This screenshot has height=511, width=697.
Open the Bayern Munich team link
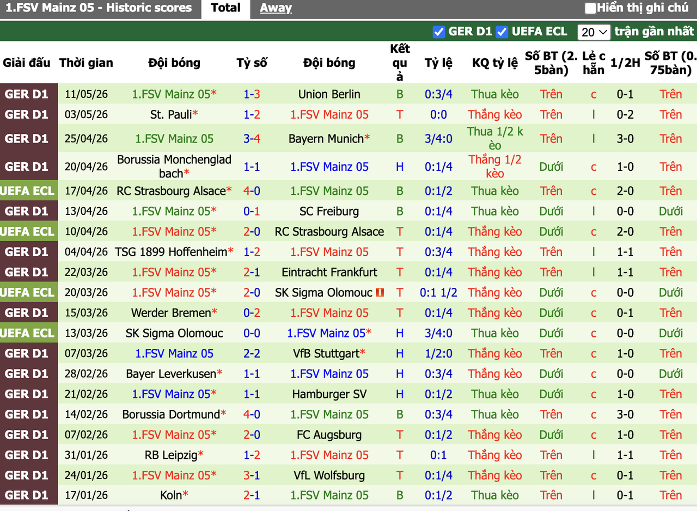(326, 139)
